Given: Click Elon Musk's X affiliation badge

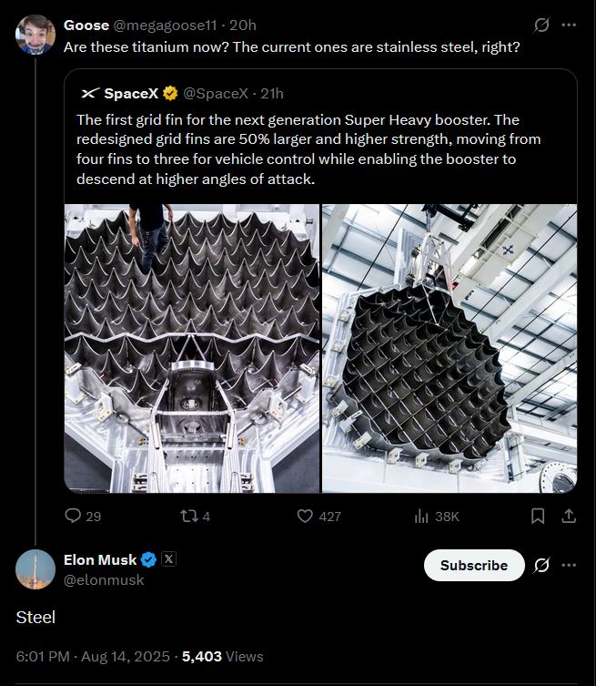Looking at the screenshot, I should [168, 559].
